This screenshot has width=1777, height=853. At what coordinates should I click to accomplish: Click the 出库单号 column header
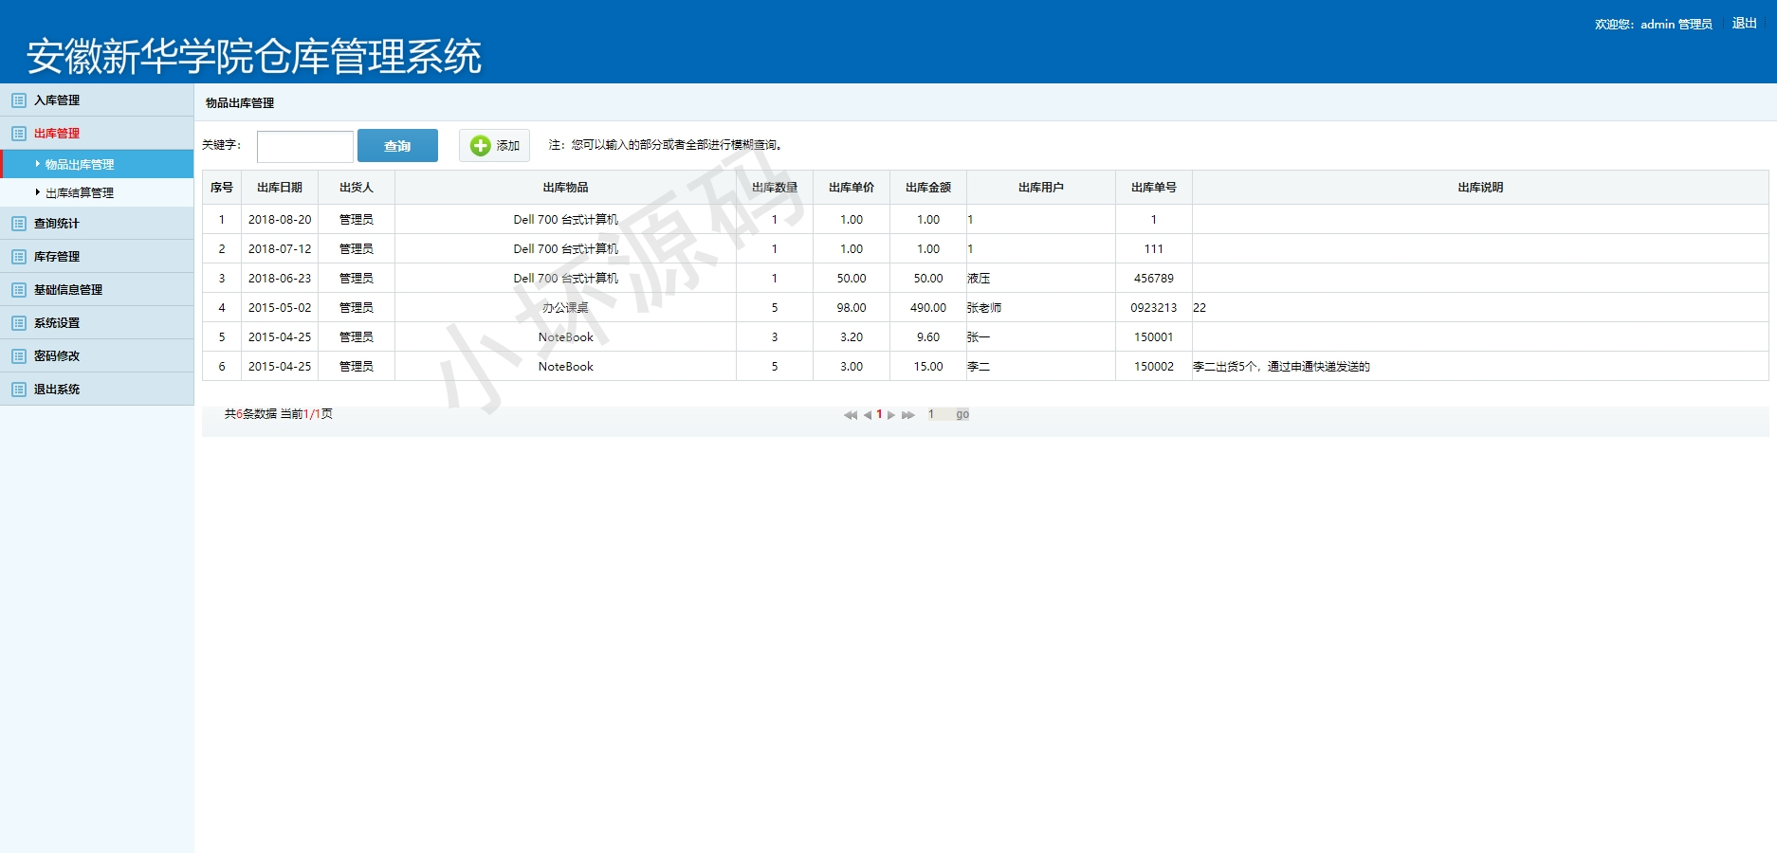1154,188
